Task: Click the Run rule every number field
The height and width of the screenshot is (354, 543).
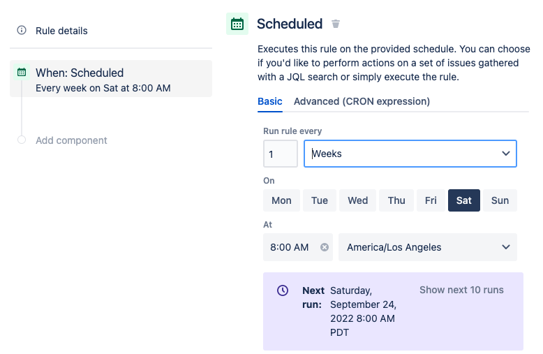Action: pyautogui.click(x=280, y=154)
